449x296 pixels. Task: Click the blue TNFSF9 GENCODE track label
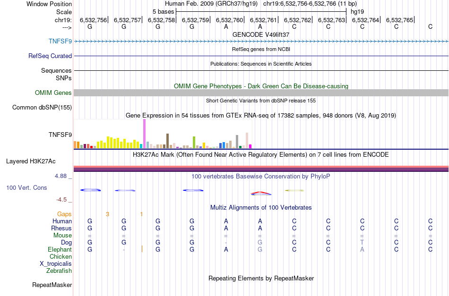60,41
